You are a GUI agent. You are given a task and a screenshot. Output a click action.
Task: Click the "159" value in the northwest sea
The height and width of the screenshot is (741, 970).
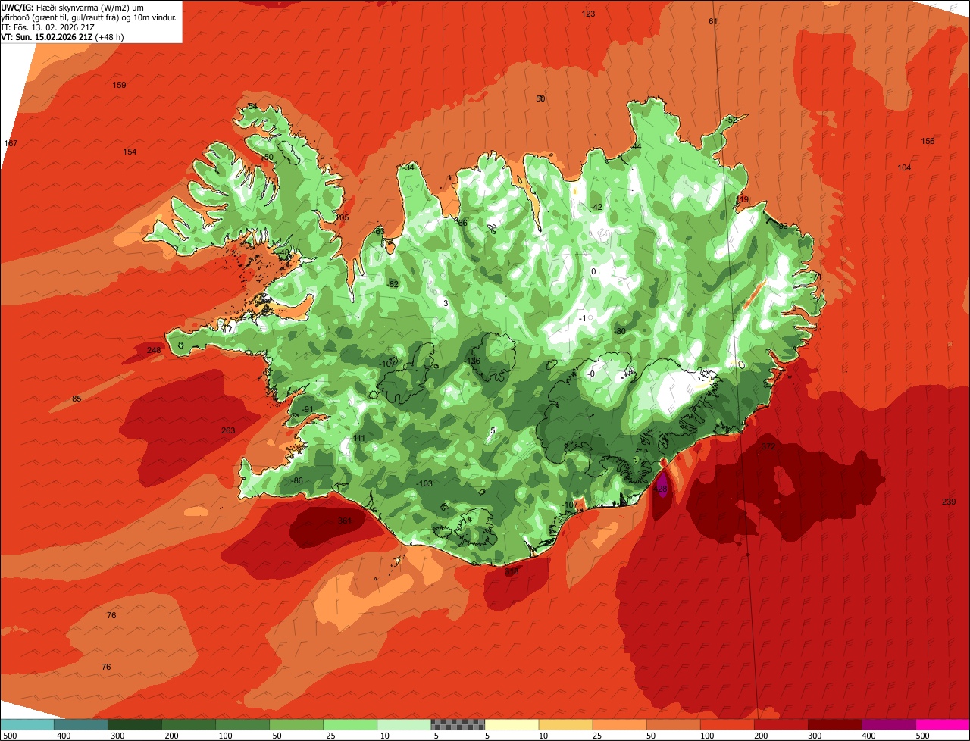[x=119, y=85]
